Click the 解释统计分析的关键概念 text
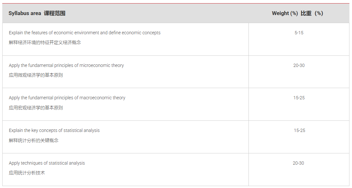 click(33, 140)
